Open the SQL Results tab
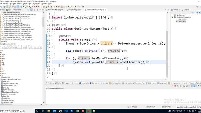The height and width of the screenshot is (113, 201). [x=127, y=83]
